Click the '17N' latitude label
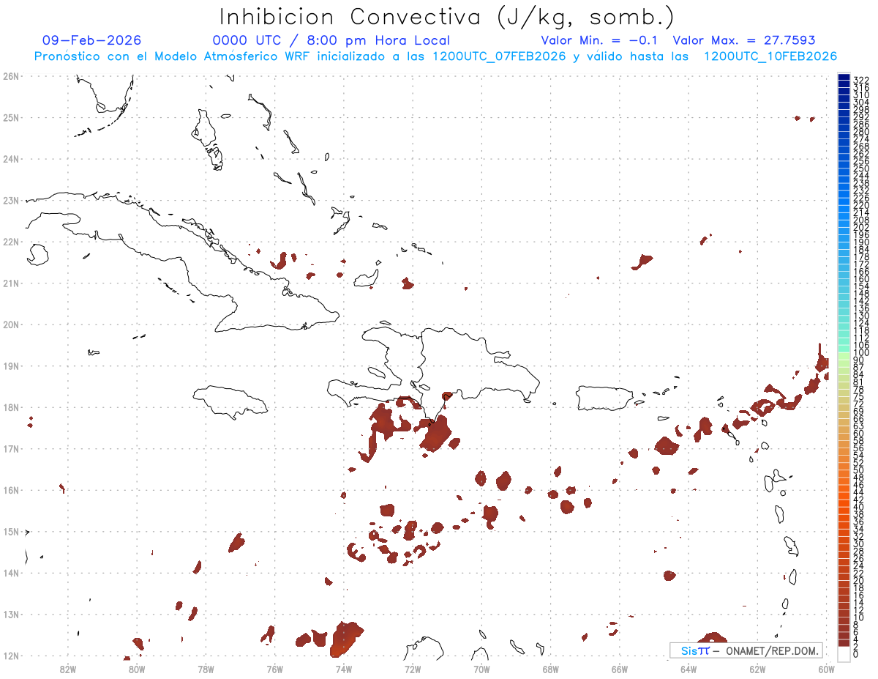The image size is (878, 679). [x=10, y=448]
